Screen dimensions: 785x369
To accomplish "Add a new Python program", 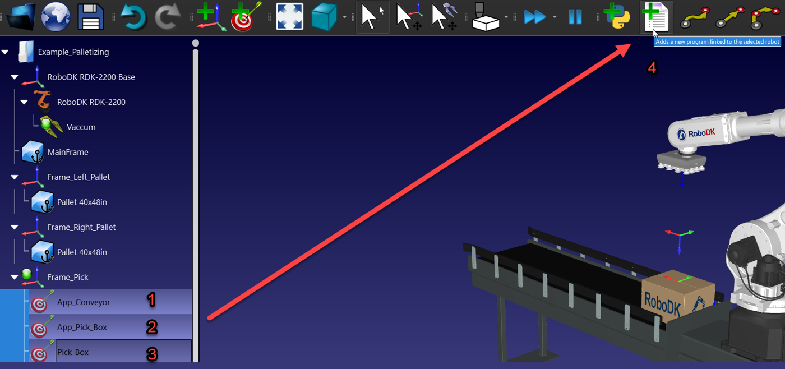I will point(616,17).
